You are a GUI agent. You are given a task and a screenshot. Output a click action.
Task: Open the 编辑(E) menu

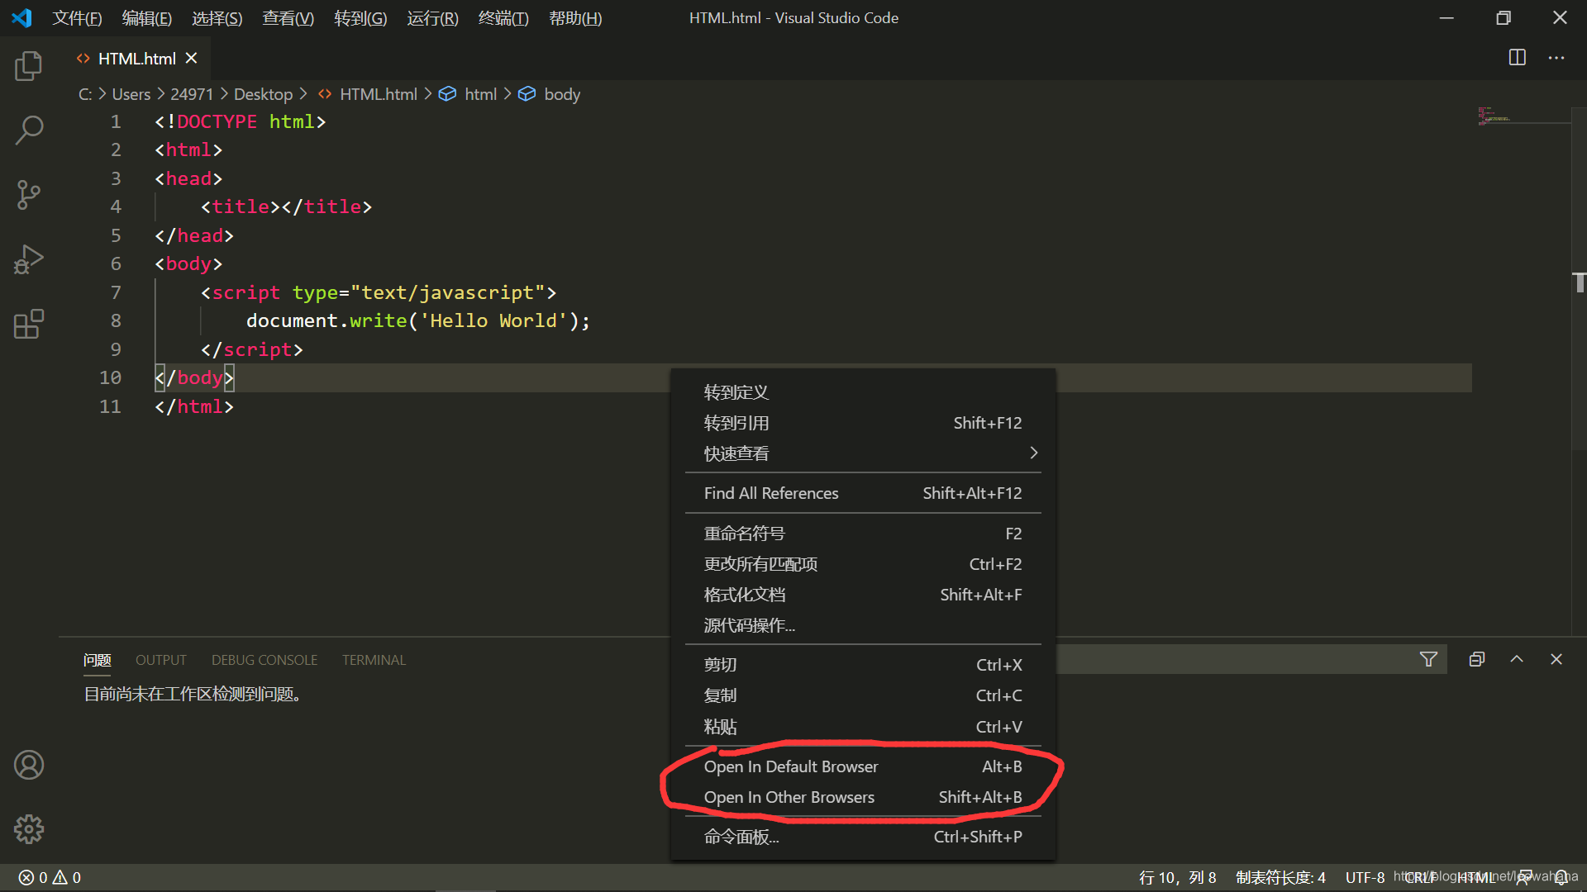pos(147,18)
